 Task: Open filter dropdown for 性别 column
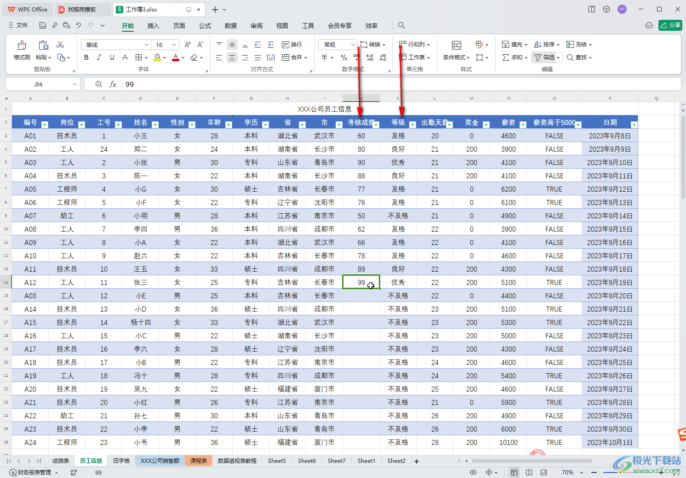point(192,125)
